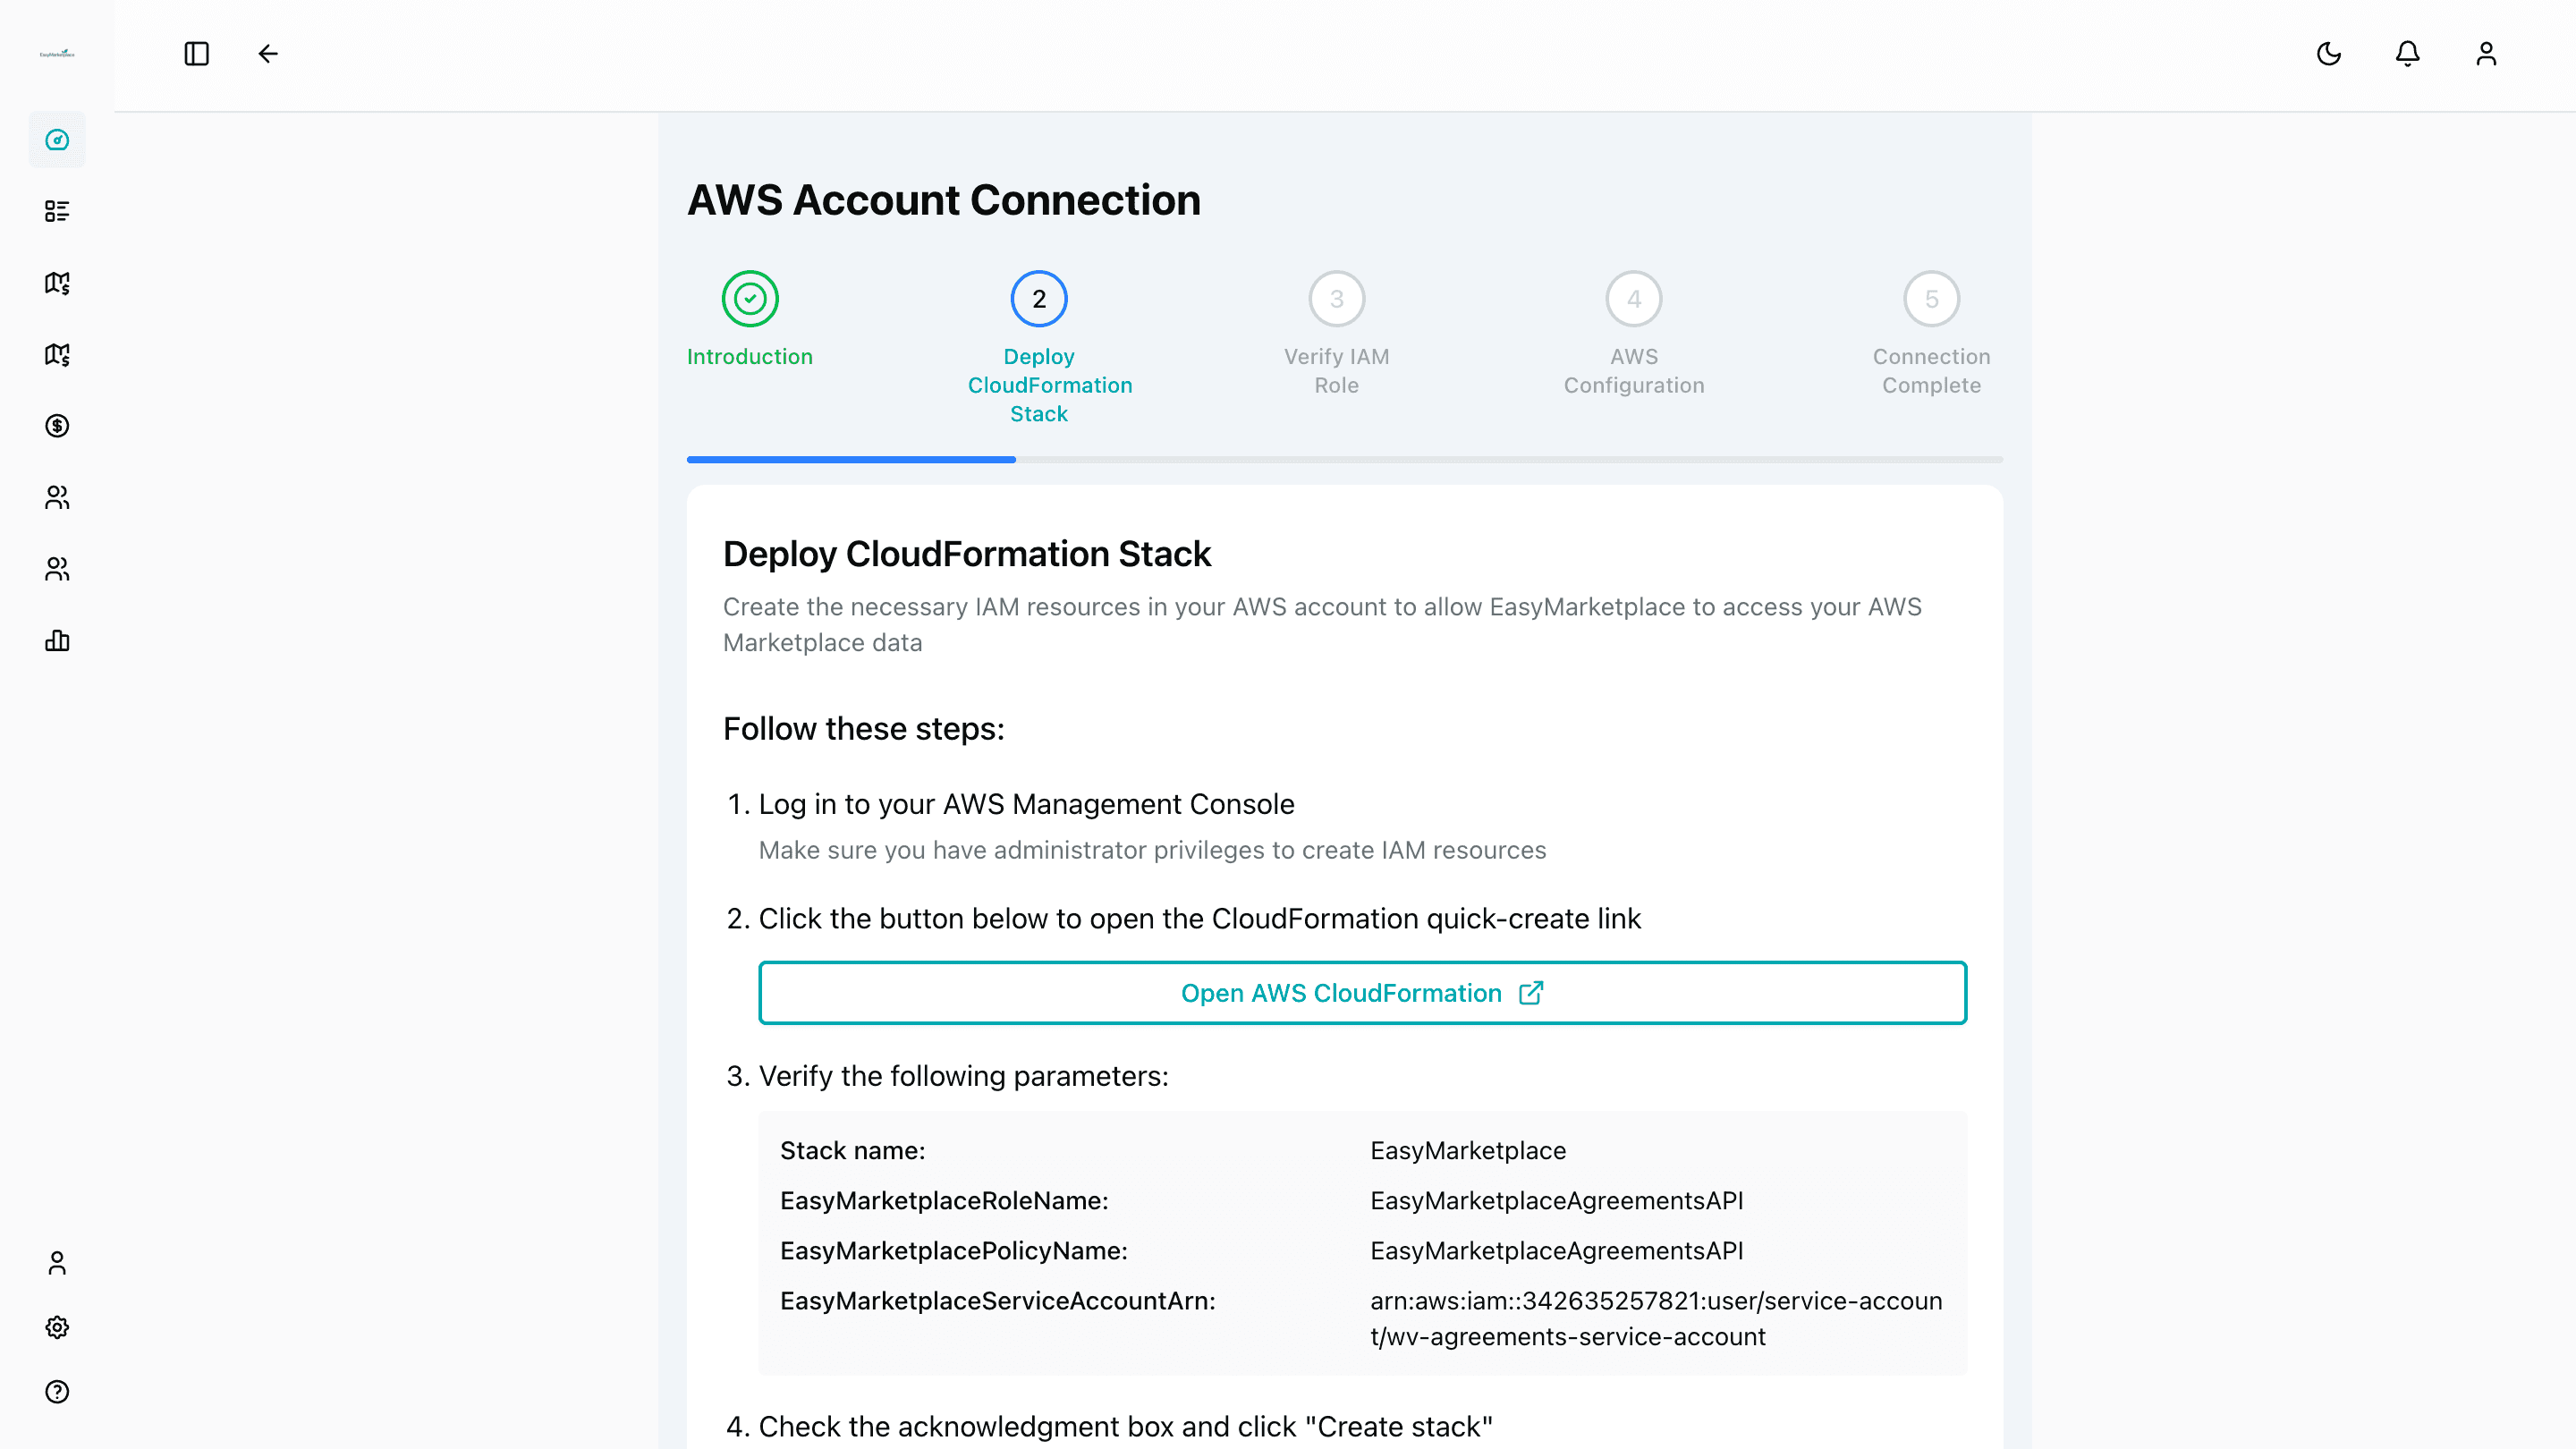Click the quick-create link instruction text
Image resolution: width=2576 pixels, height=1449 pixels.
1200,919
